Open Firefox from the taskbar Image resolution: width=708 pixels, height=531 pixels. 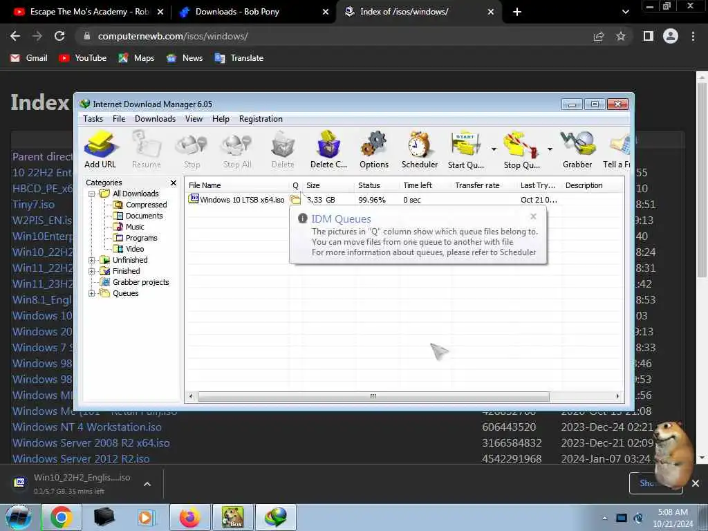pyautogui.click(x=190, y=517)
